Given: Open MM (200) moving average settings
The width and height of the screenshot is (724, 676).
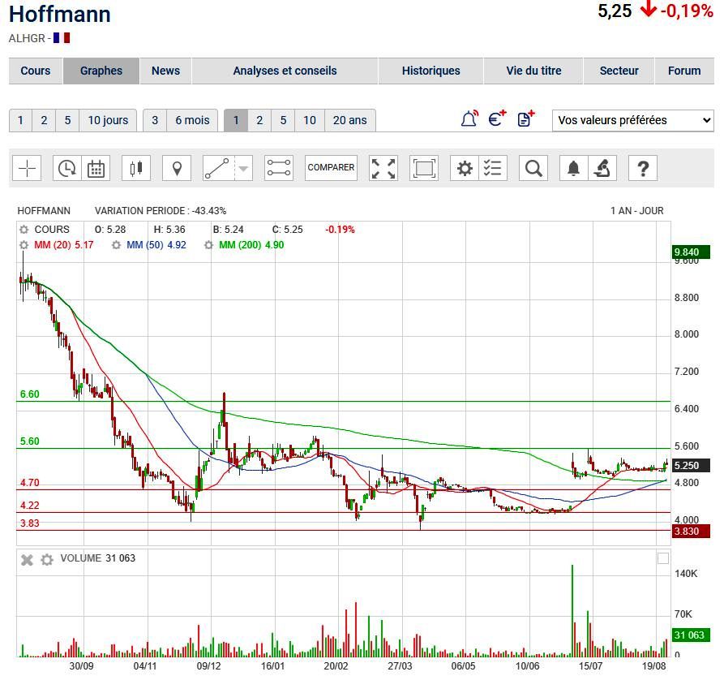Looking at the screenshot, I should [209, 245].
